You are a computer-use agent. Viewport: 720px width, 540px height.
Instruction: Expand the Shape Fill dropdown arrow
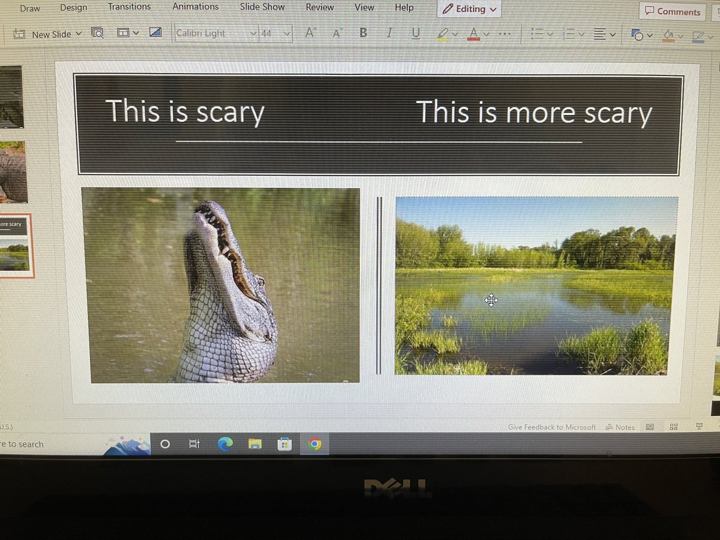(680, 37)
